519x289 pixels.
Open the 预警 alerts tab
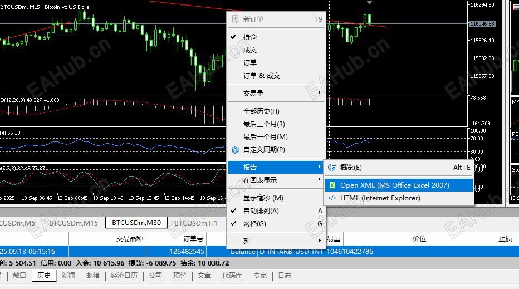click(x=180, y=276)
